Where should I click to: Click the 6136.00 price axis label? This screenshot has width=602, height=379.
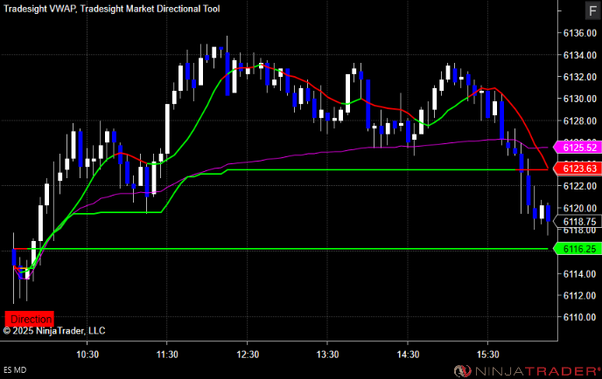[x=580, y=33]
